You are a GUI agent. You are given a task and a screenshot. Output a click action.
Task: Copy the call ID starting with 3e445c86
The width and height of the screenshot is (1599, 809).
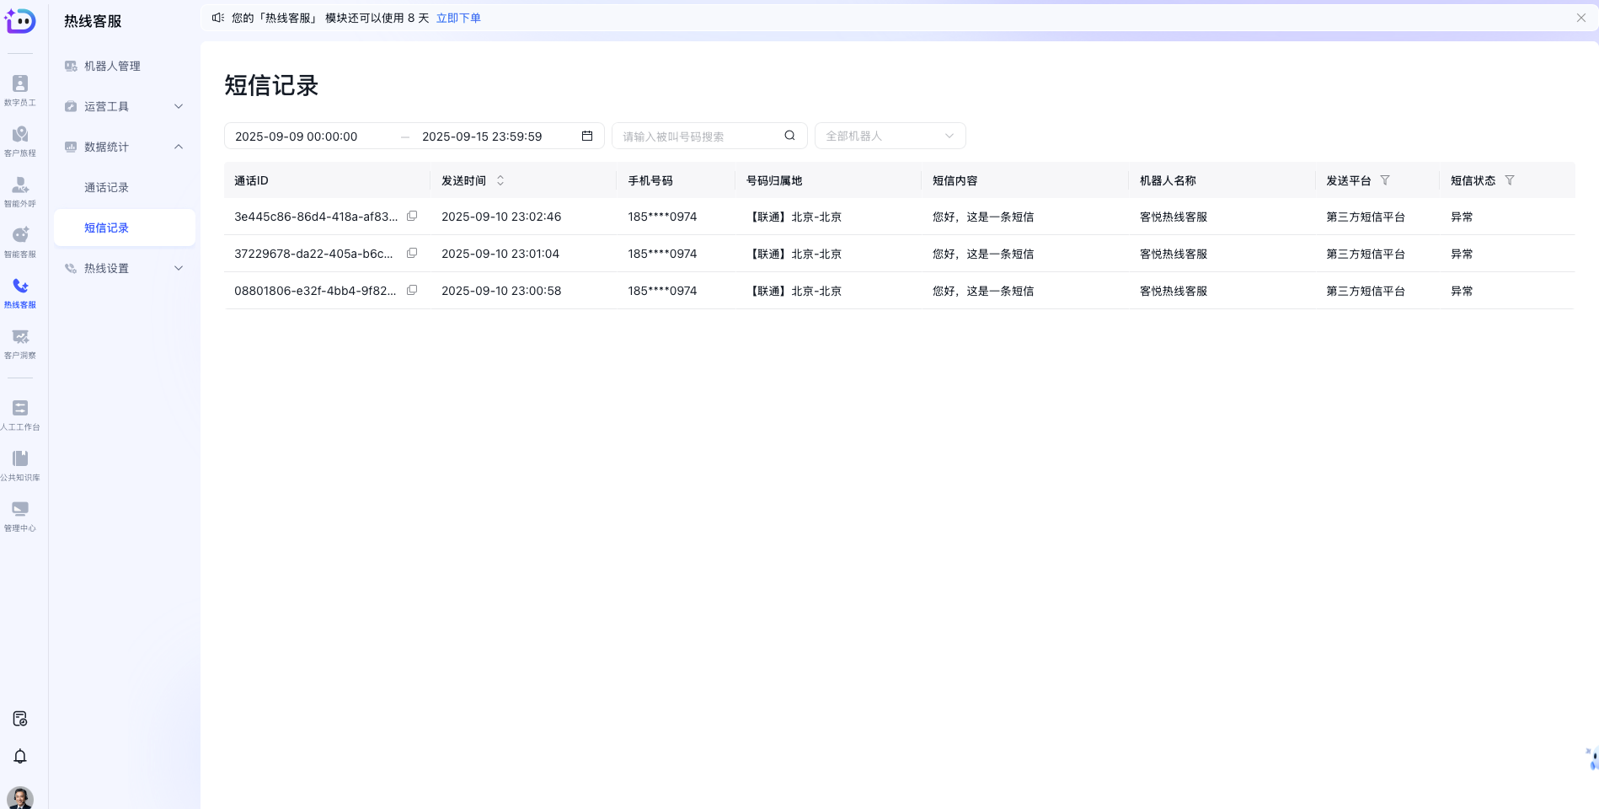(x=412, y=217)
